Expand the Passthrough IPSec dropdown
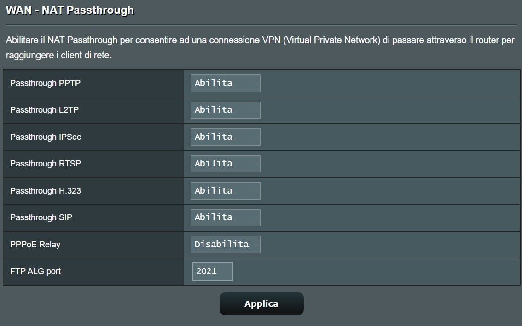Image resolution: width=522 pixels, height=326 pixels. pos(226,137)
